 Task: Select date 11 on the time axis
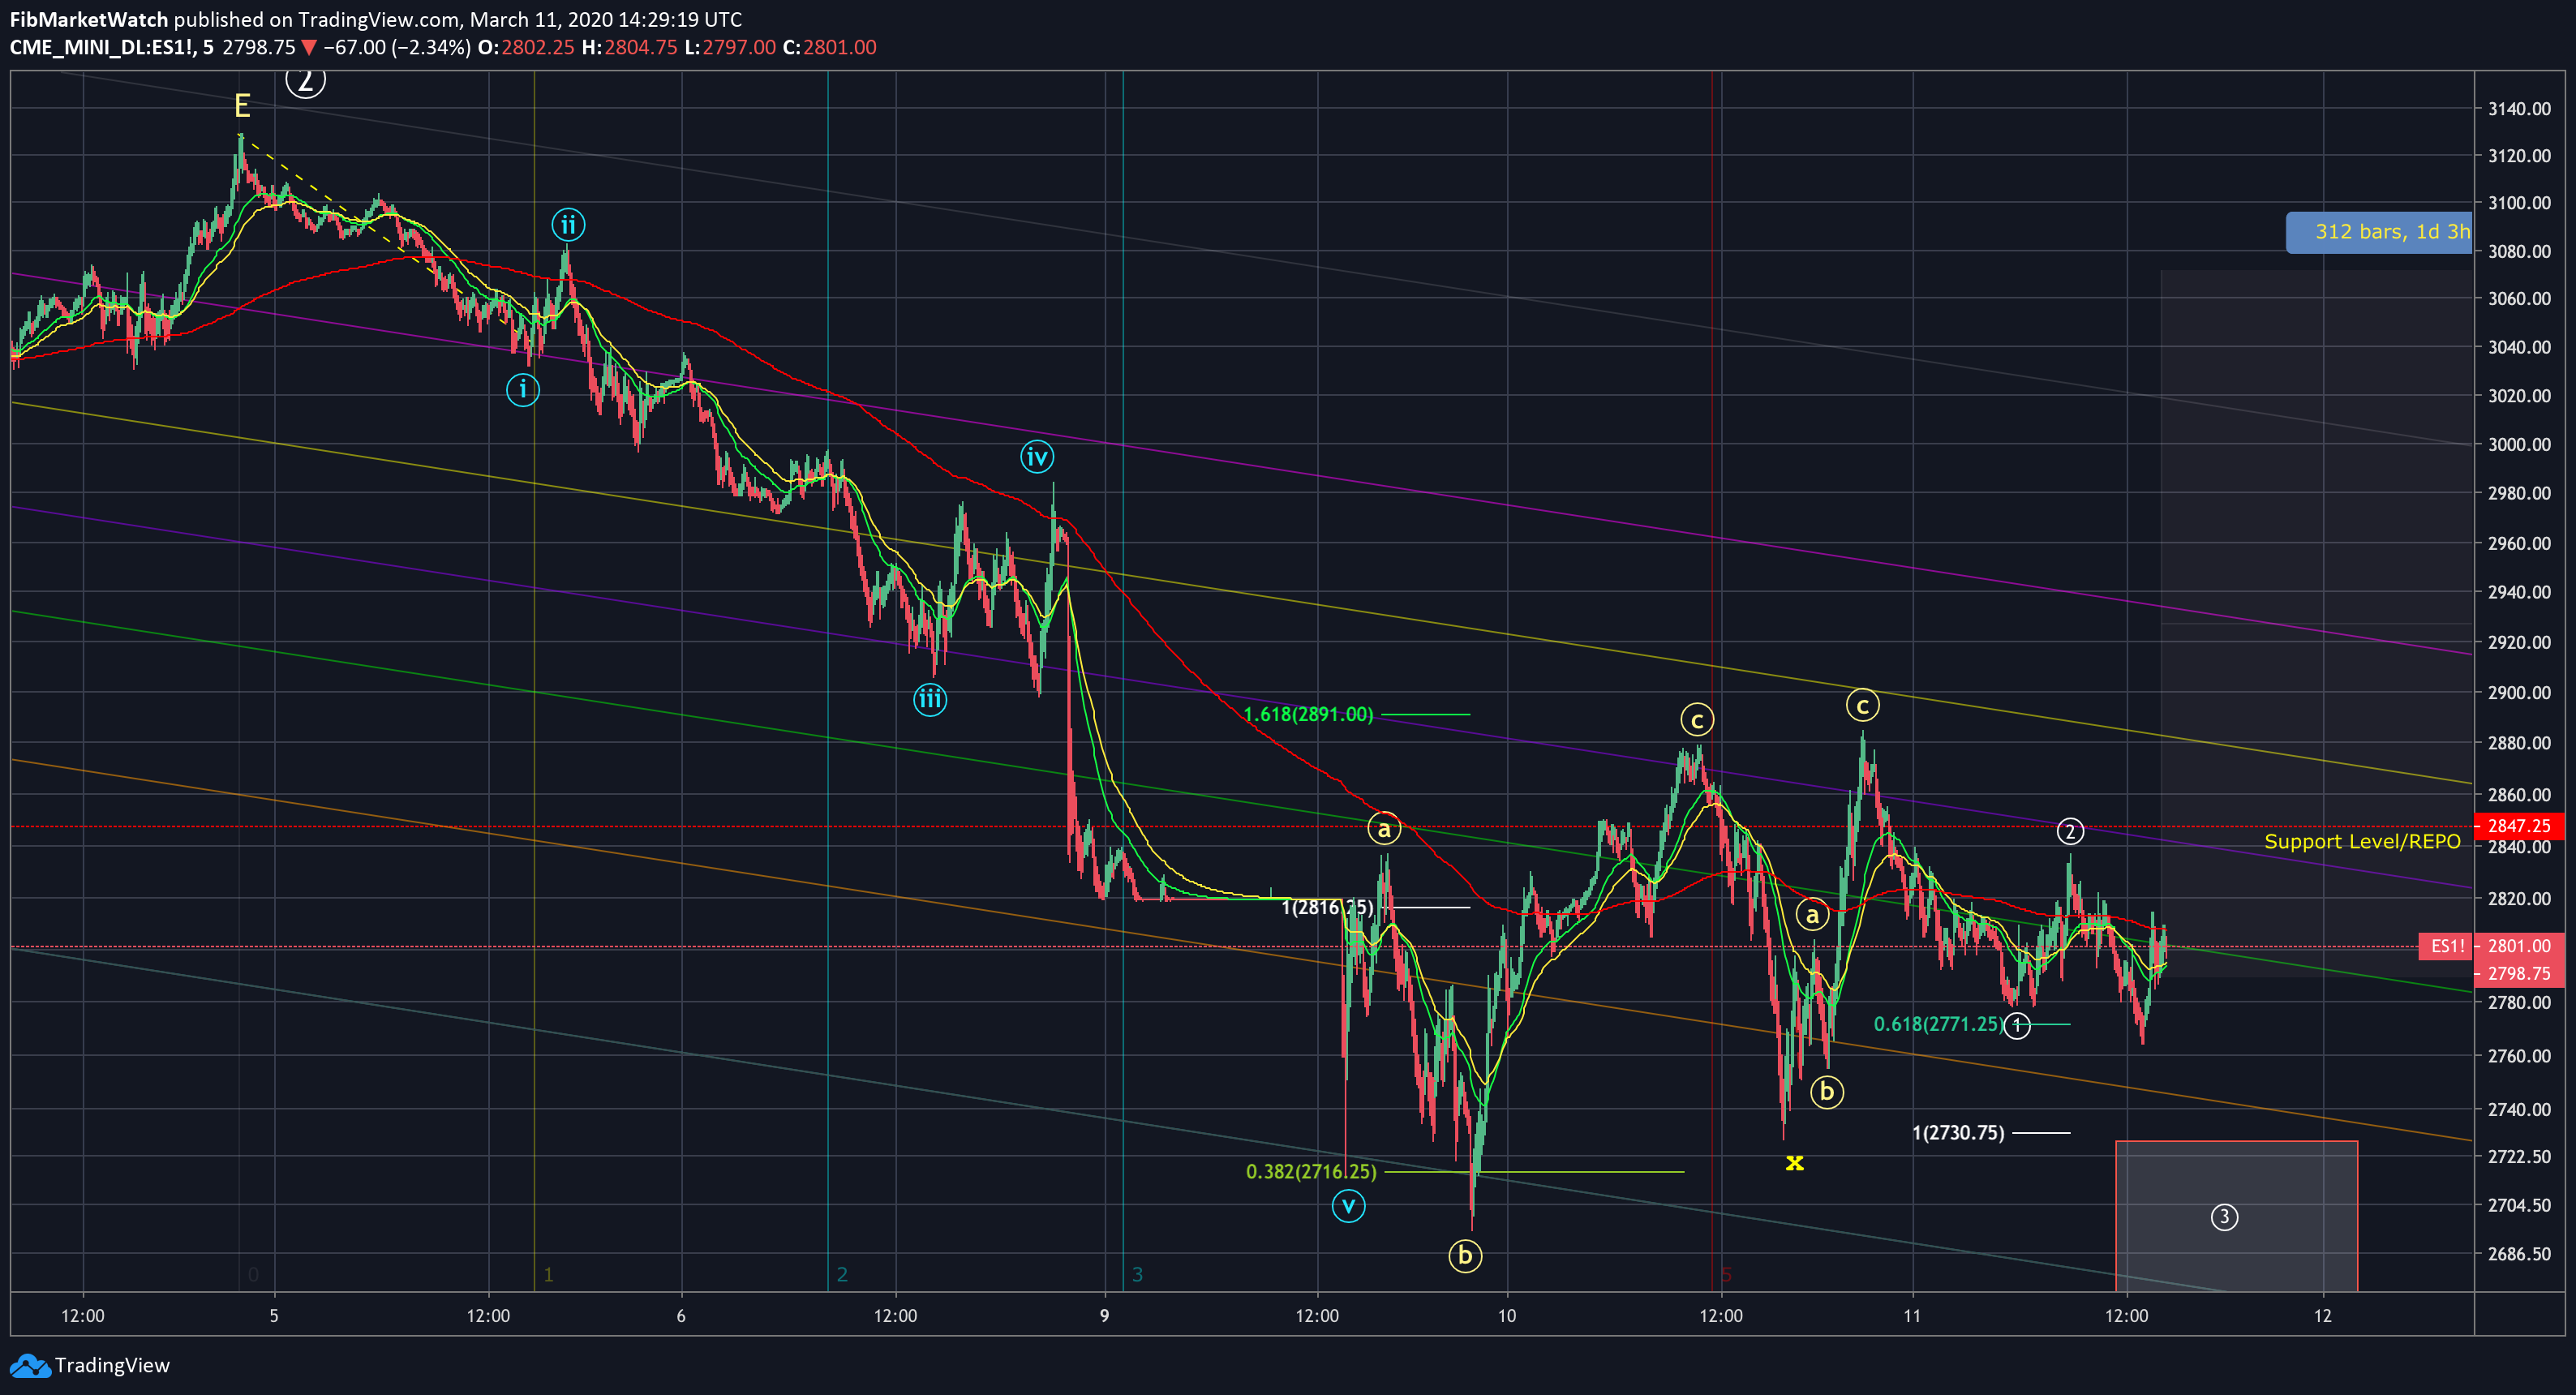coord(1912,1315)
